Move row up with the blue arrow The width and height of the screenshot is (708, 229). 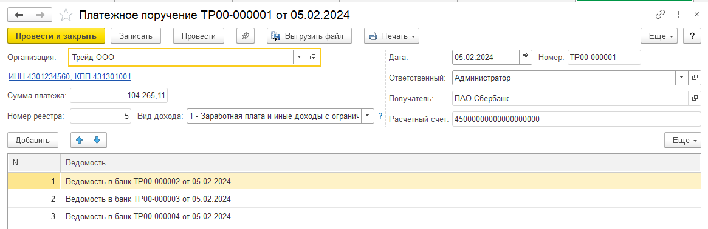point(80,140)
